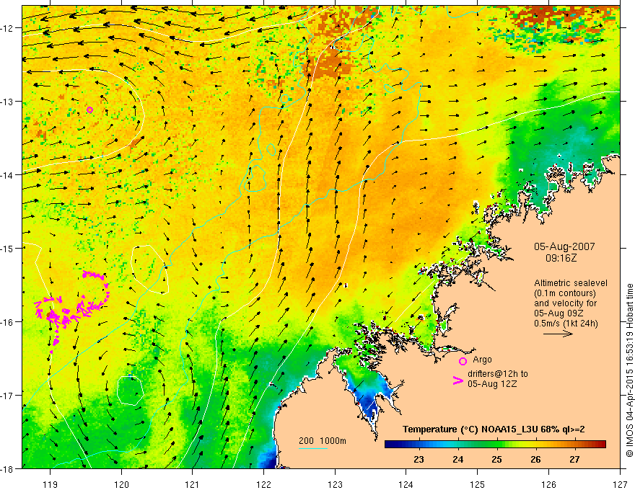Click the longitude axis label 119

pos(51,484)
